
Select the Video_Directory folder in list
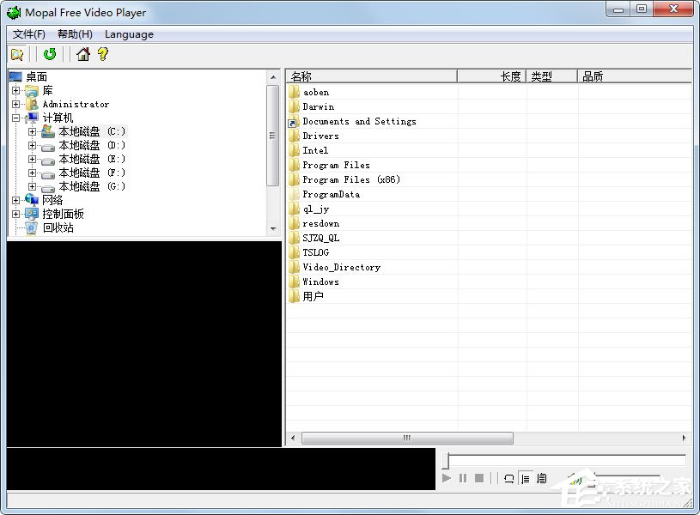[x=341, y=267]
